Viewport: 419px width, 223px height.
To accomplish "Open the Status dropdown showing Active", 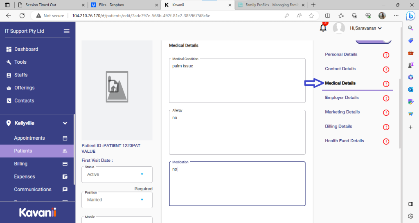I will [x=117, y=174].
